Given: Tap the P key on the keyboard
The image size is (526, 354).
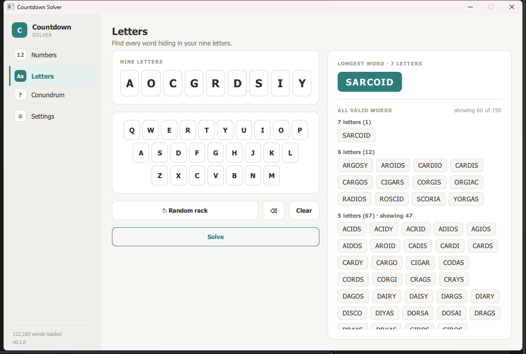Looking at the screenshot, I should (x=300, y=130).
